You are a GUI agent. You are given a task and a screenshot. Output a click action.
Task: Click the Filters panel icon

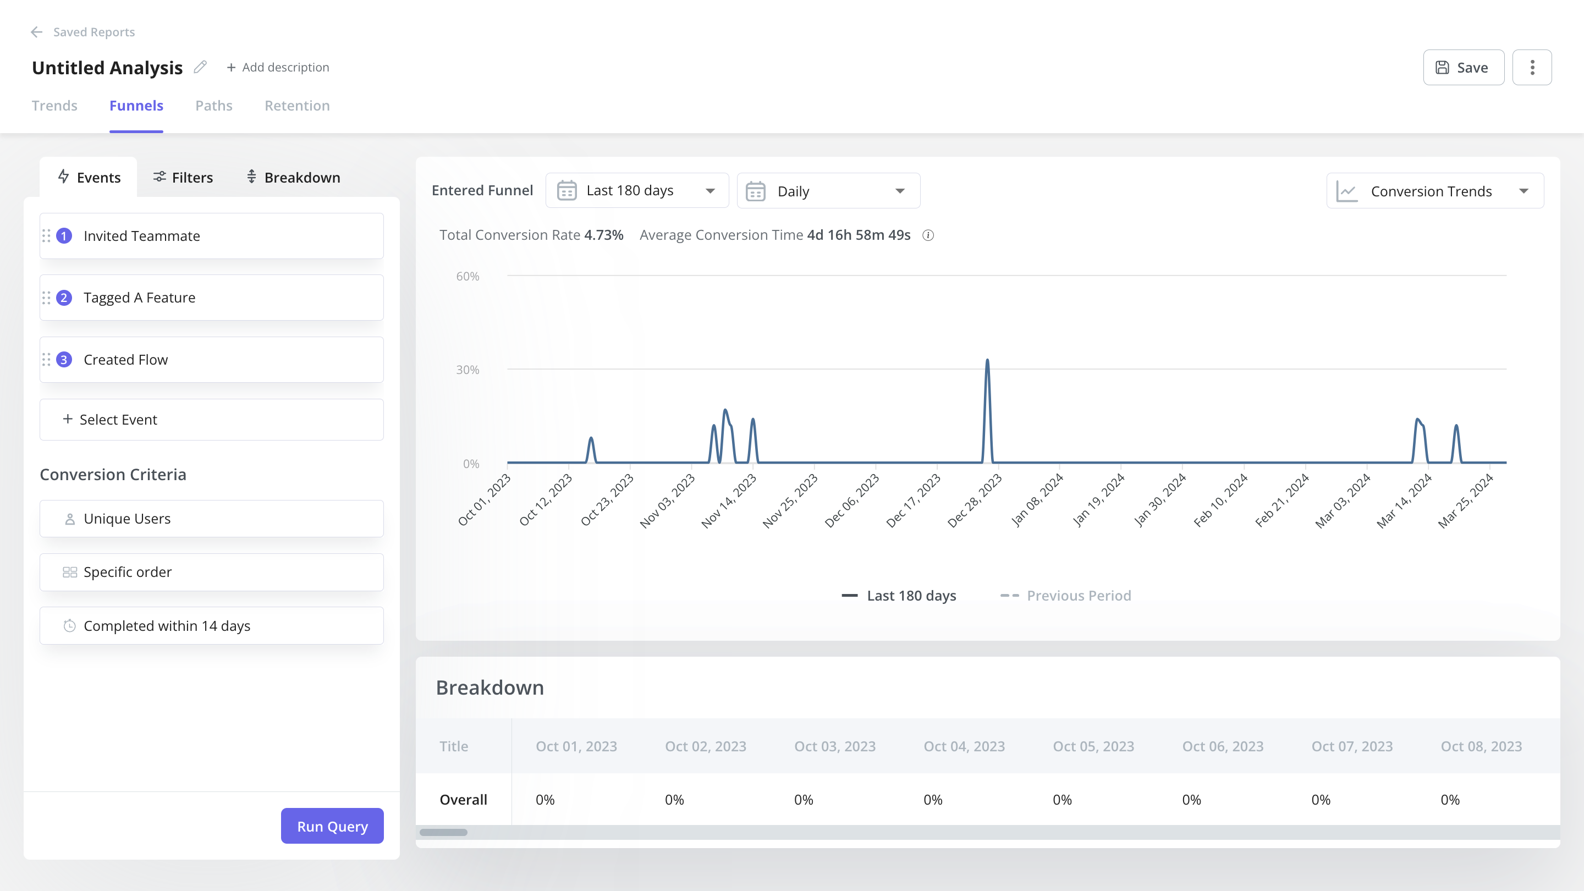pos(159,177)
